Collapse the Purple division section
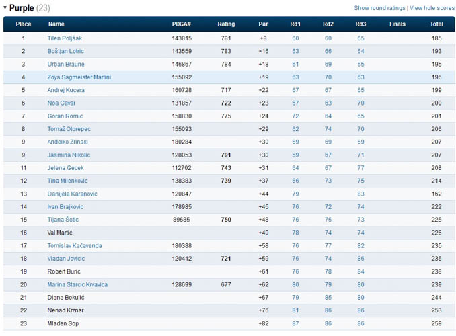The image size is (456, 336). click(x=5, y=8)
